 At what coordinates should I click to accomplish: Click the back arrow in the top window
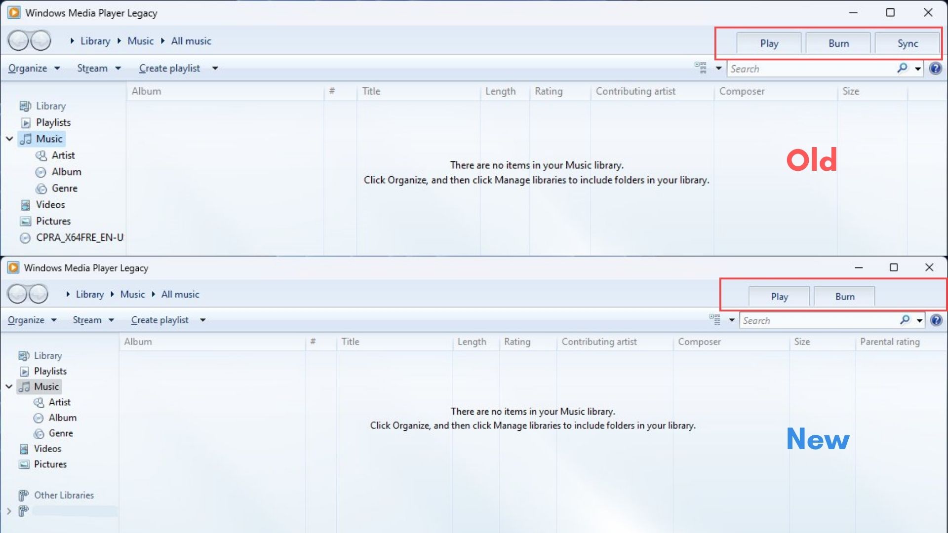tap(19, 40)
